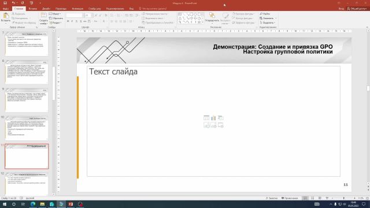Click the Clear formatting icon
Image resolution: width=370 pixels, height=208 pixels.
(106, 16)
